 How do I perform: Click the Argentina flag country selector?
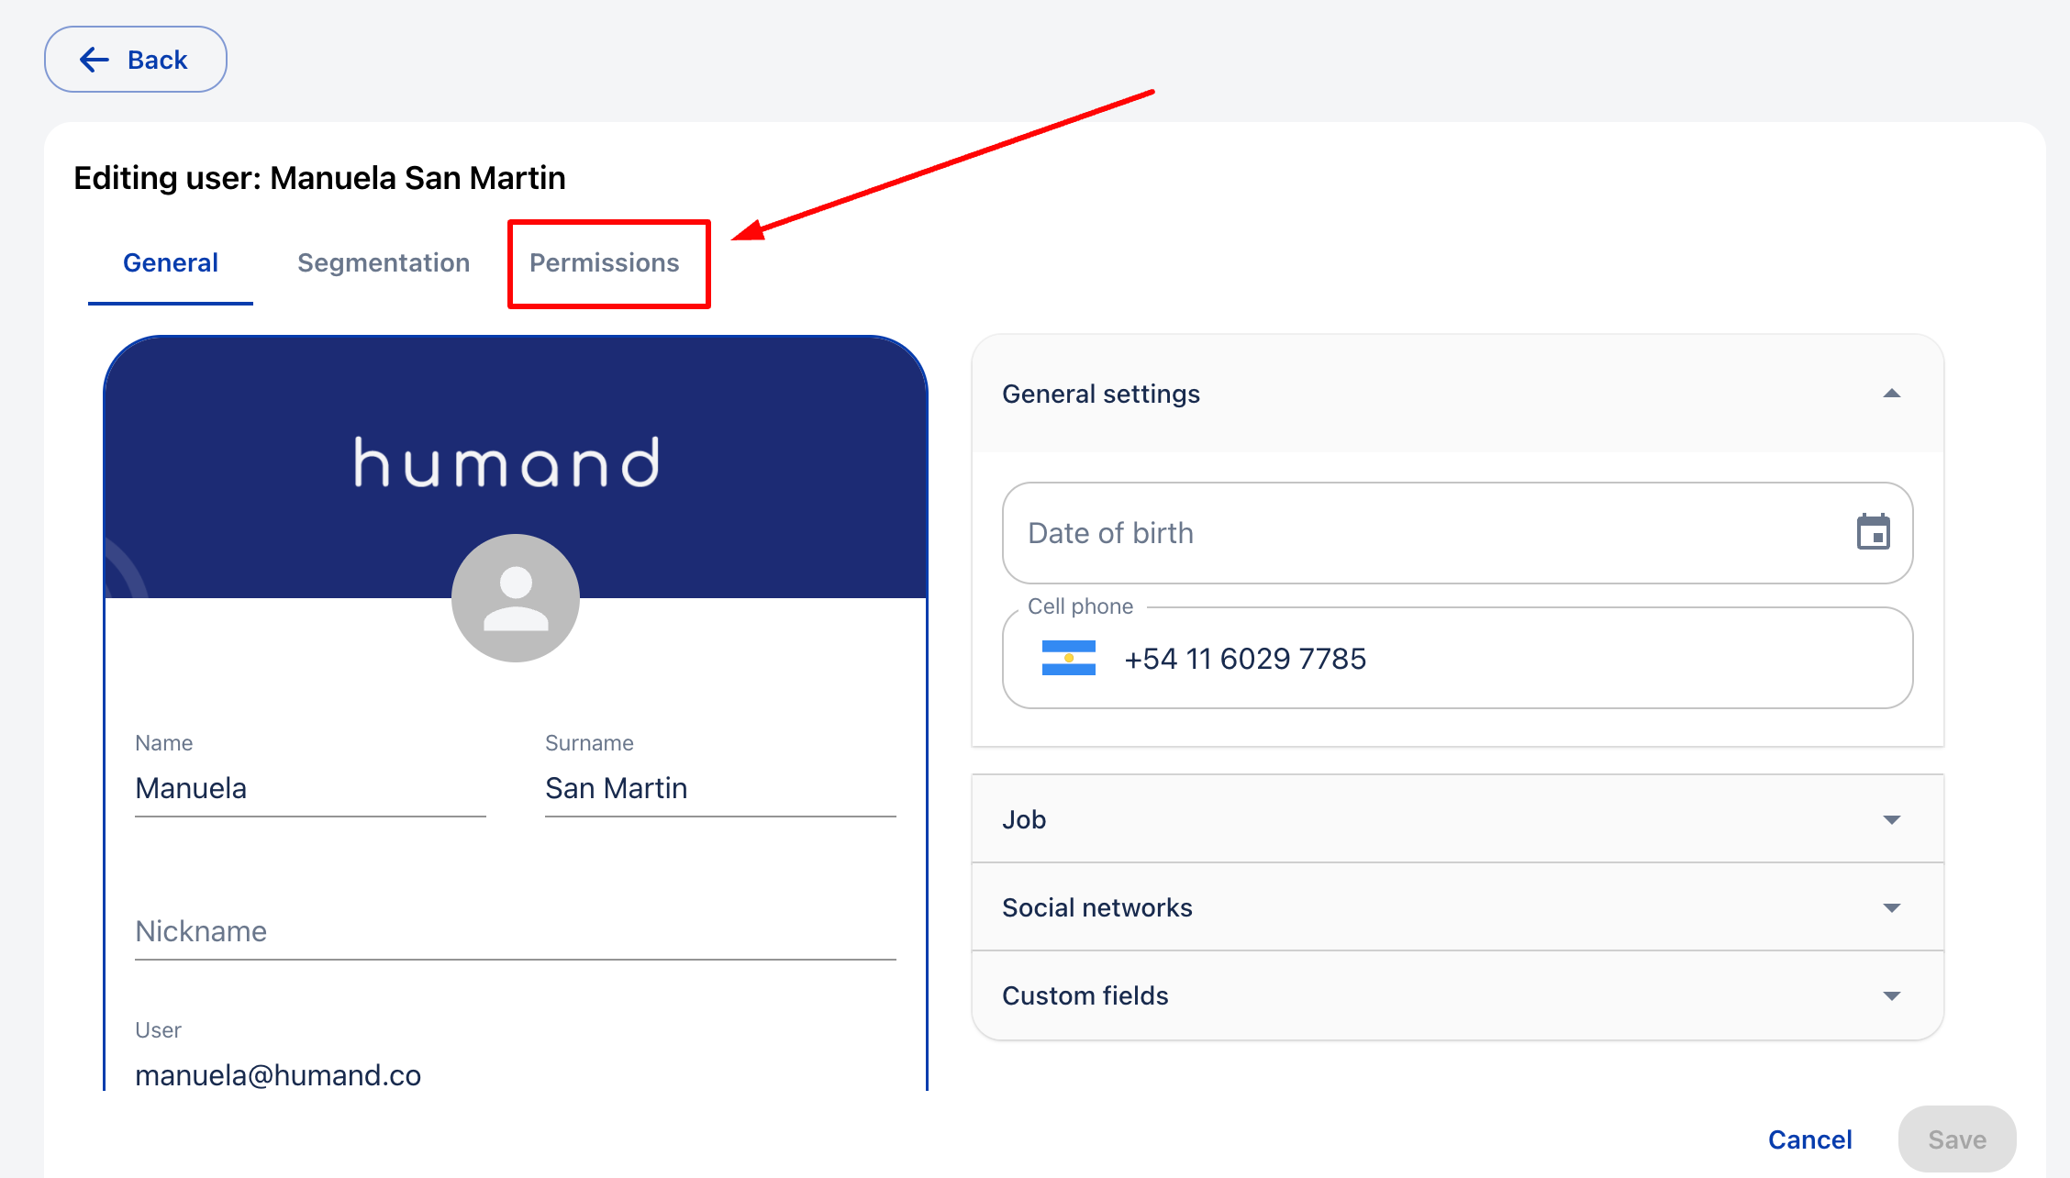point(1068,658)
